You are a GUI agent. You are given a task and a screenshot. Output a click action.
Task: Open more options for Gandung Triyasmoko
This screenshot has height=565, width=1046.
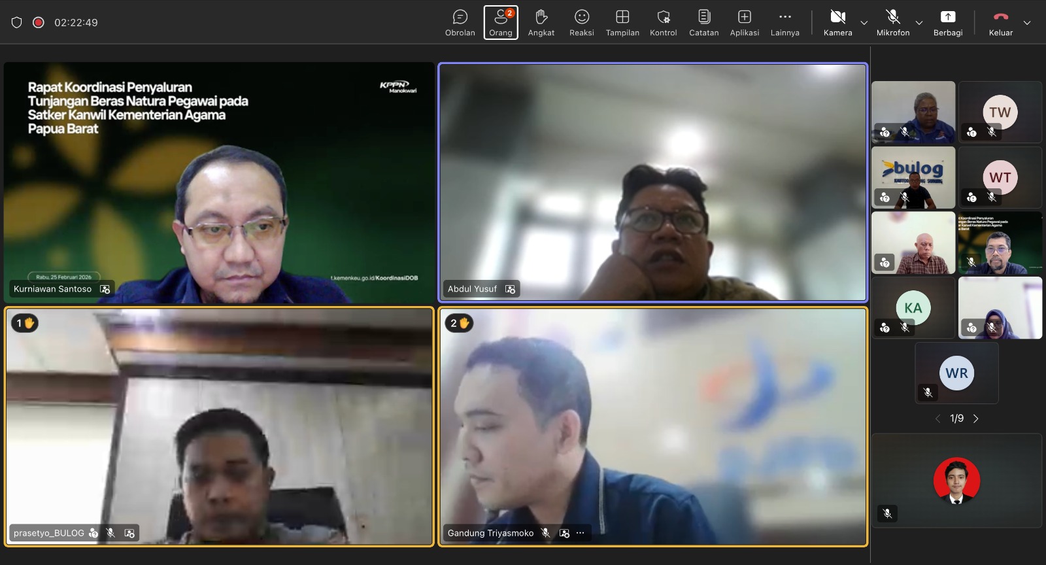tap(581, 533)
